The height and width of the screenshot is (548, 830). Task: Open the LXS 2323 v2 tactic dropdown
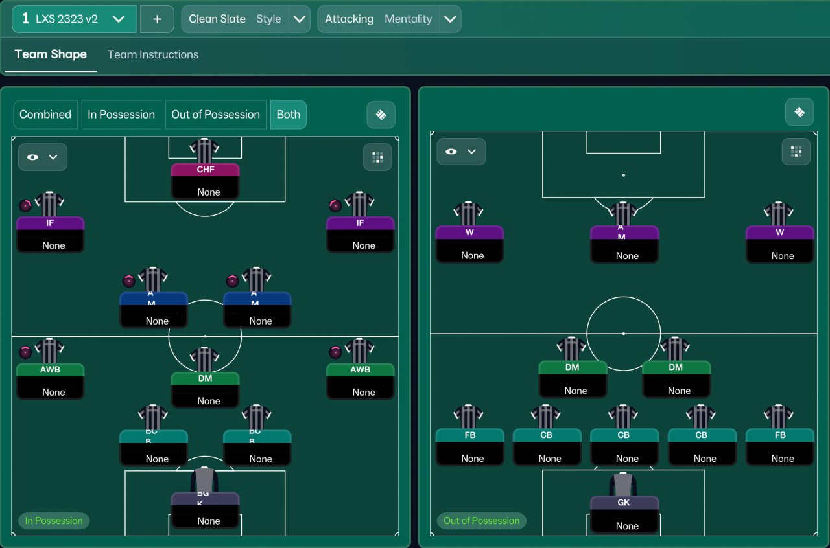coord(74,19)
